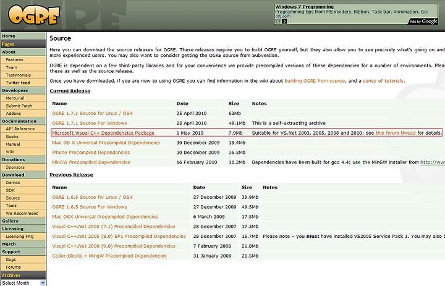Click the OGRE logo
Viewport: 445px width, 286px height.
point(34,15)
